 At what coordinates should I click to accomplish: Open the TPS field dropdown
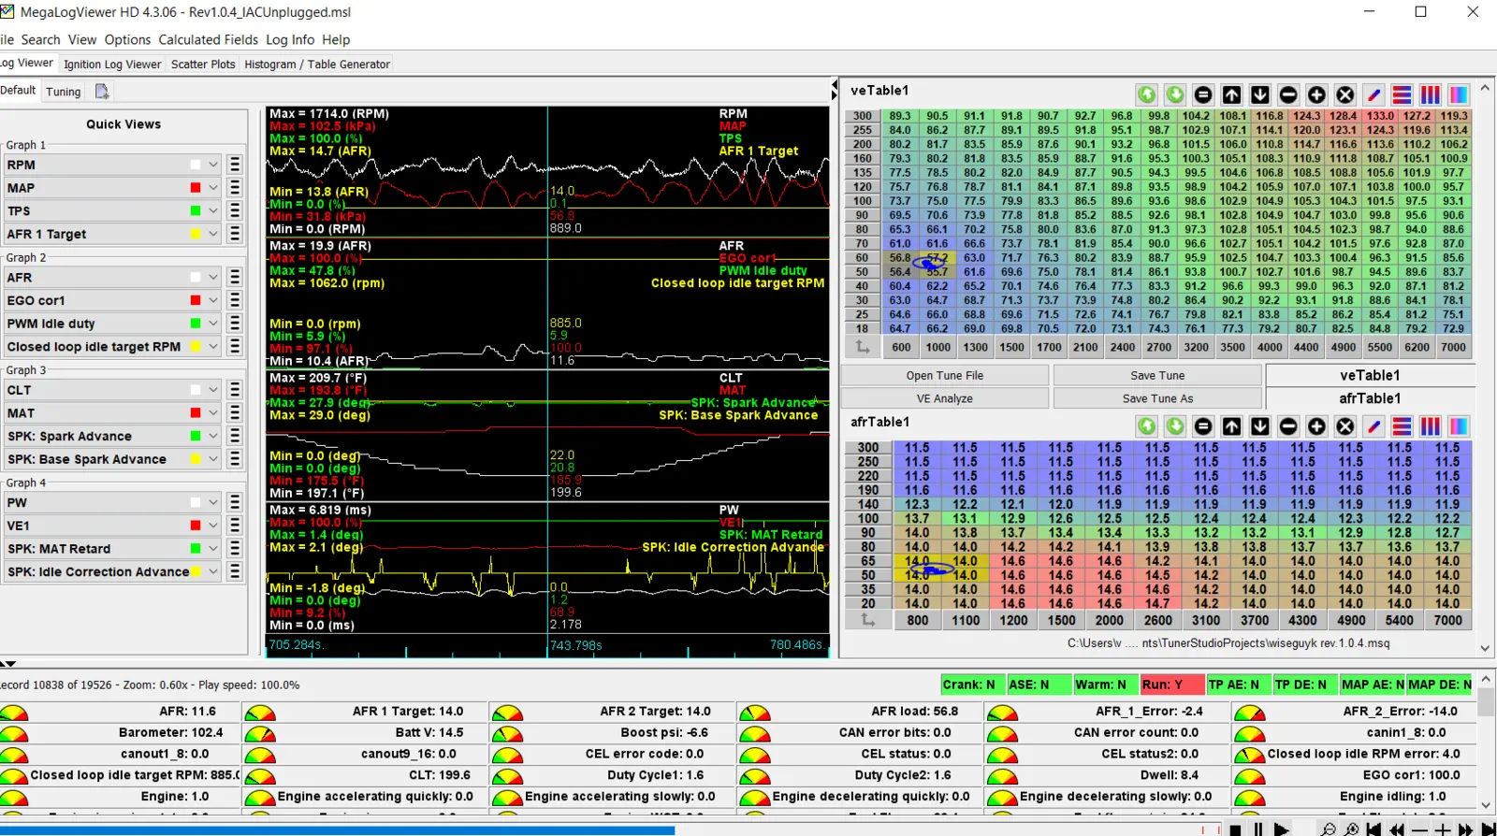click(213, 211)
